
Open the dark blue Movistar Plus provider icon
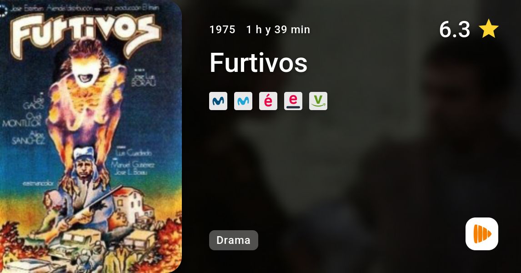click(218, 101)
